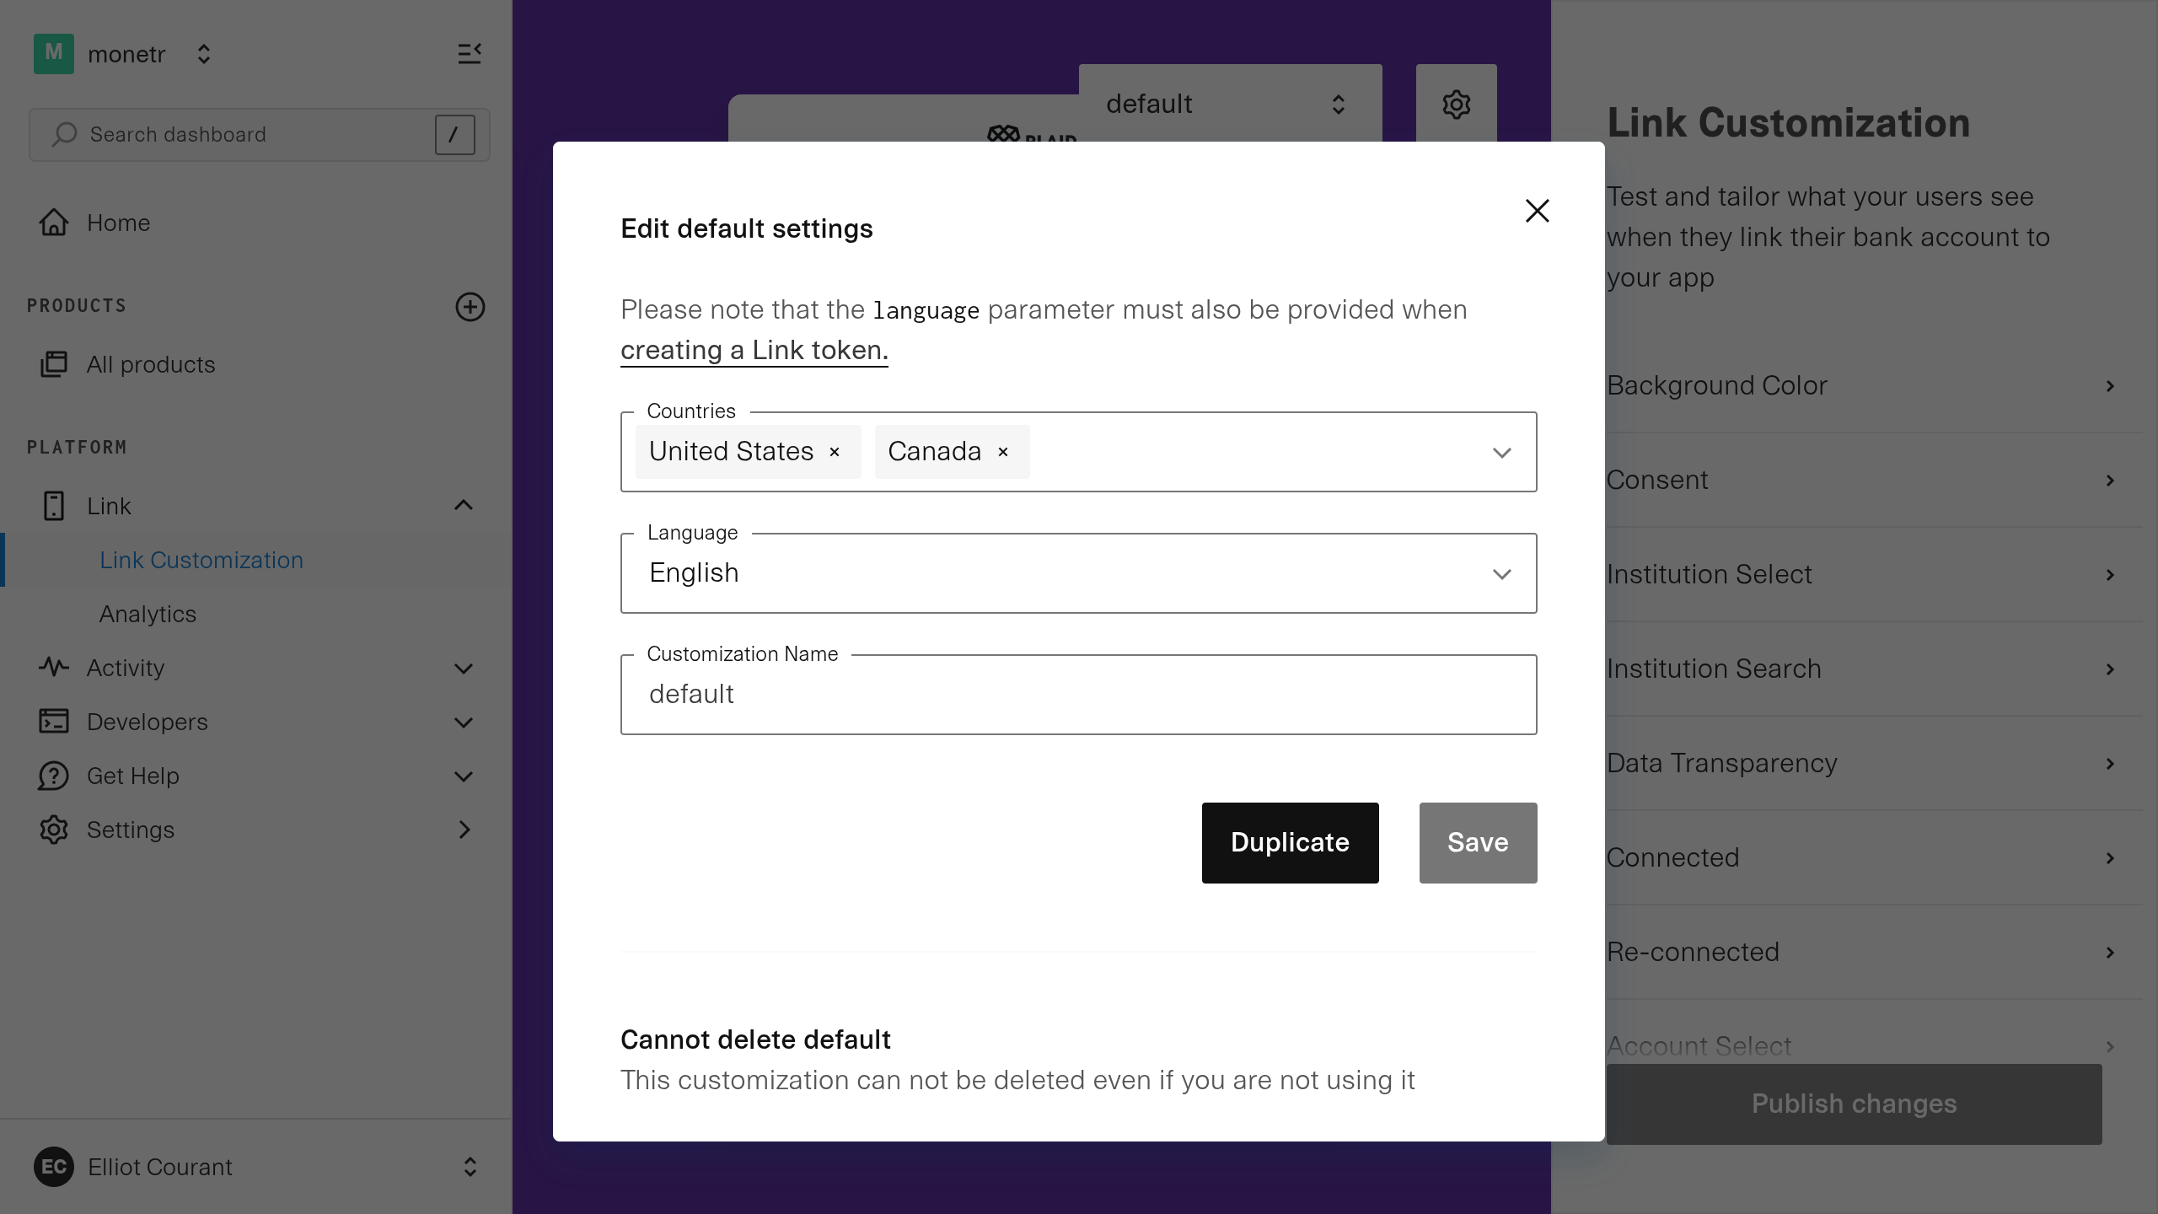Click the Duplicate button
The width and height of the screenshot is (2158, 1214).
(x=1290, y=842)
